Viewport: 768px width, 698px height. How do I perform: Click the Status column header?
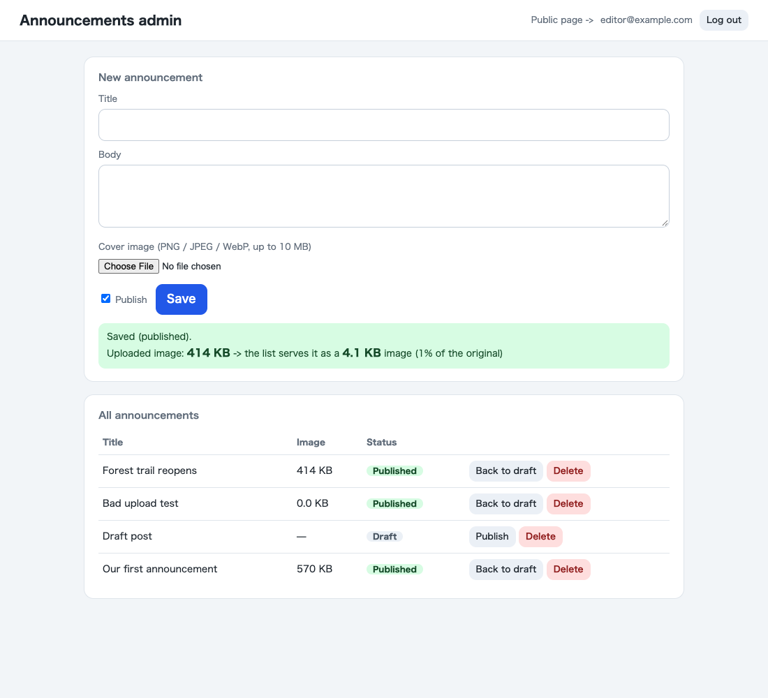click(x=381, y=443)
